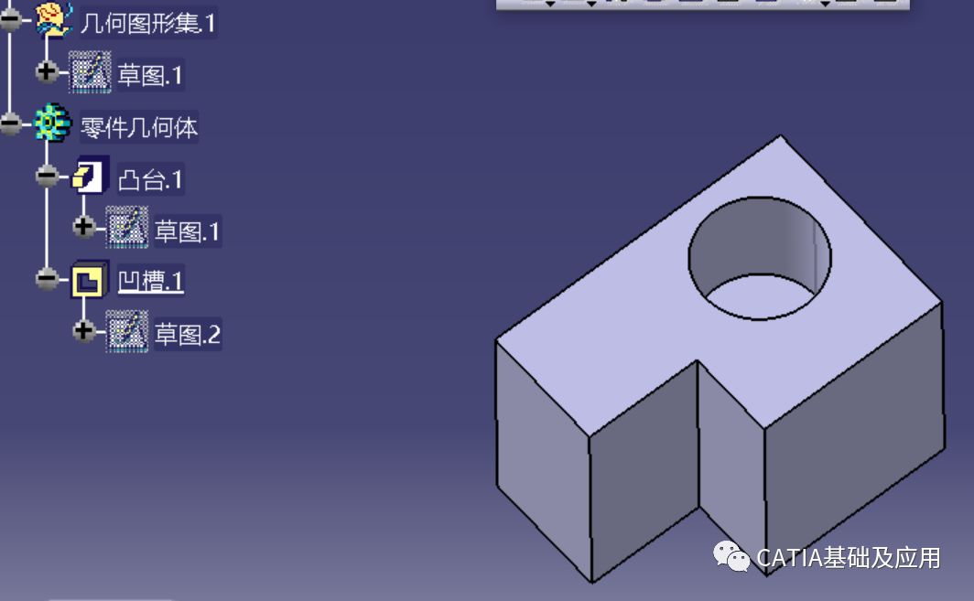Click the left end face of the 3D part
Viewport: 974px width, 601px height.
(x=542, y=459)
